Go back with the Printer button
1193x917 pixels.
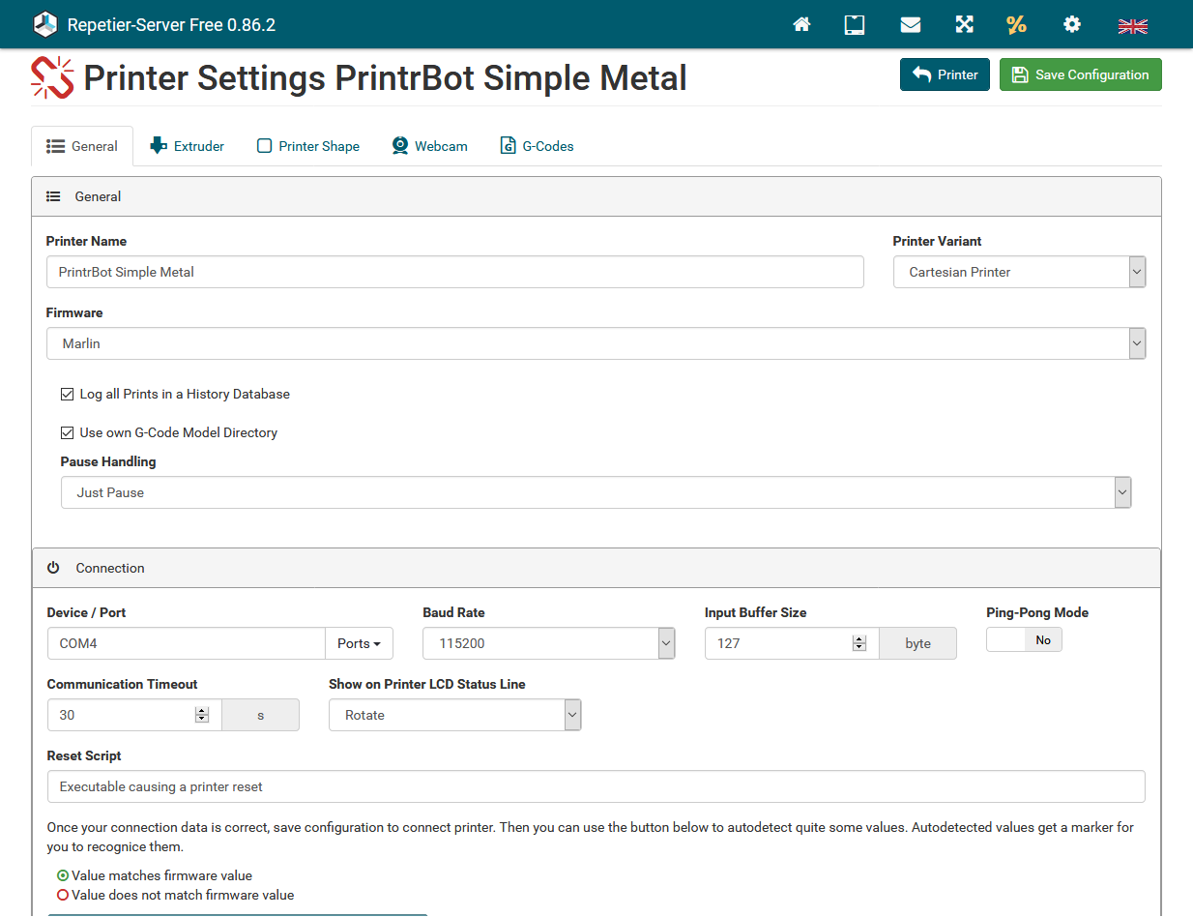(x=945, y=74)
